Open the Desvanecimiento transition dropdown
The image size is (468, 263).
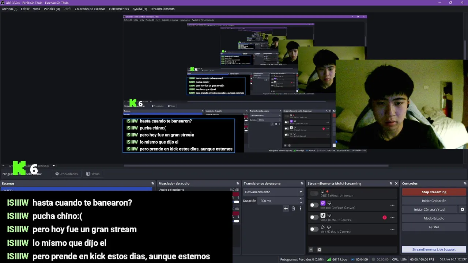[x=273, y=192]
